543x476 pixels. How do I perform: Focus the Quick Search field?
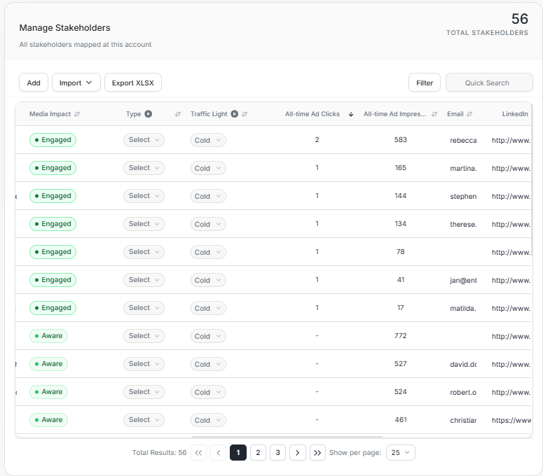point(489,83)
